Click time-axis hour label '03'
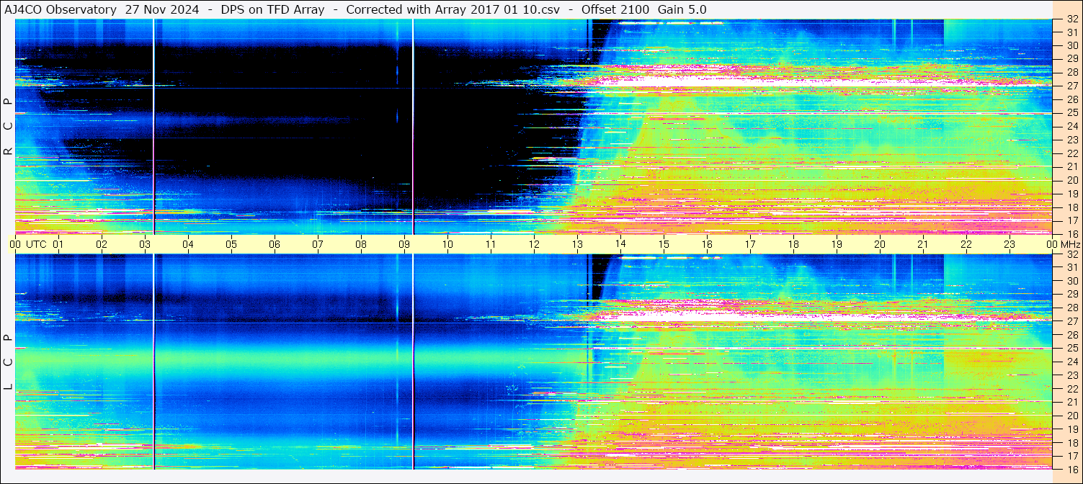 click(145, 244)
